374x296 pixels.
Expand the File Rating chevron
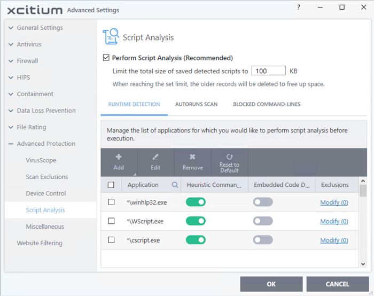coord(11,127)
